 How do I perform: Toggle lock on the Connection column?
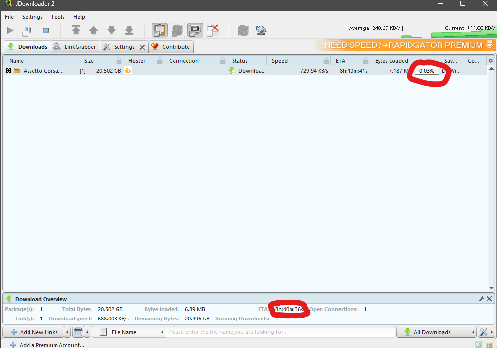(x=223, y=60)
